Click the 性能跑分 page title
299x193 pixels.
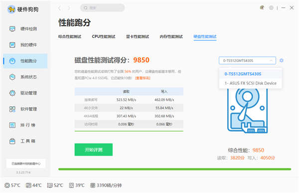pos(75,22)
